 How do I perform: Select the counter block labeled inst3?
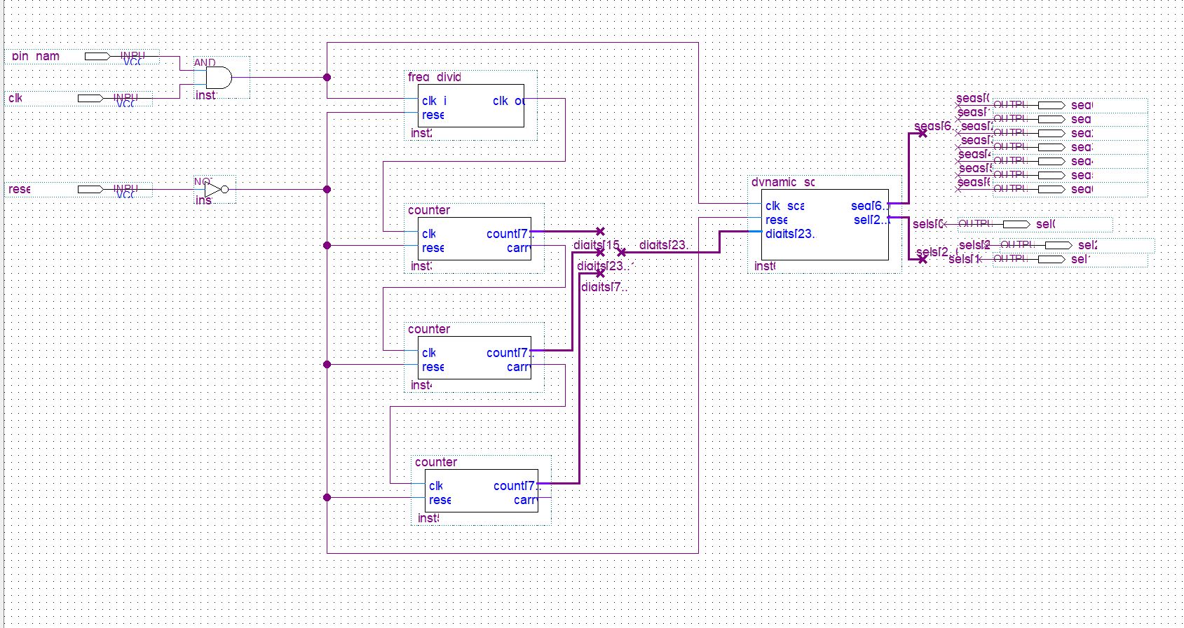[x=475, y=239]
